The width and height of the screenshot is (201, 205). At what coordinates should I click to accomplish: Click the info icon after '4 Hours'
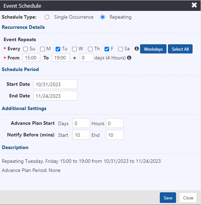click(129, 58)
